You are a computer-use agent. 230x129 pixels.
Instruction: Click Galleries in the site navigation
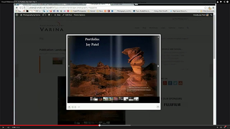(x=172, y=28)
